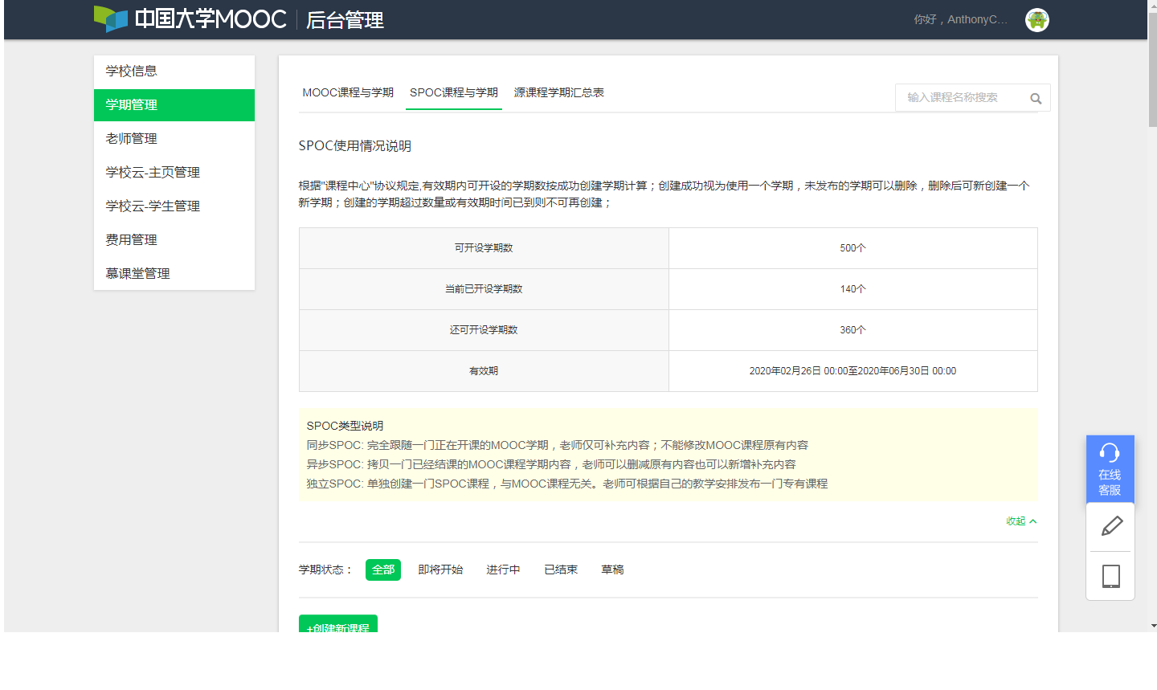Click the 有效期 date range cell

[853, 371]
